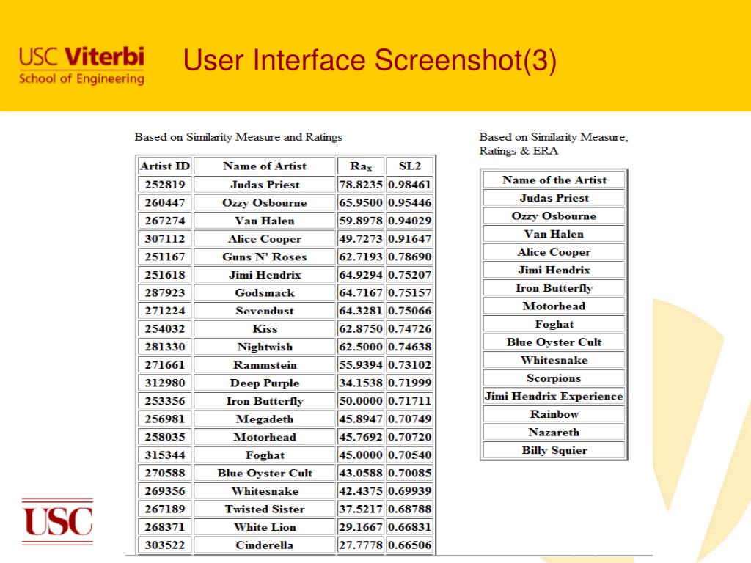Select Whitesnake in the right table
The width and height of the screenshot is (751, 563).
pyautogui.click(x=554, y=360)
